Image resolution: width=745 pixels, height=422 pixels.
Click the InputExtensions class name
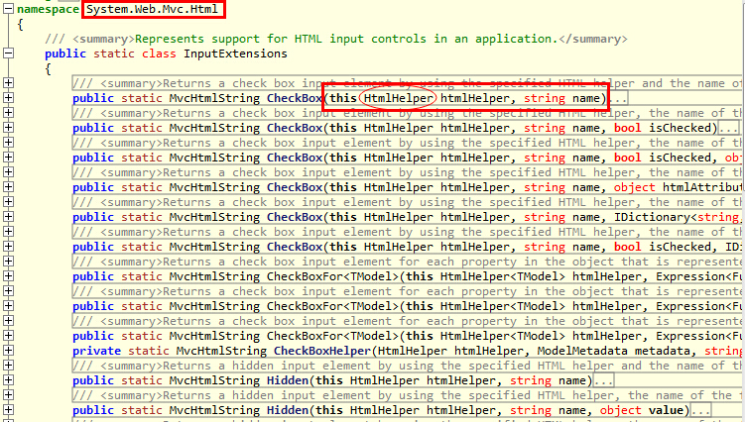(x=235, y=53)
